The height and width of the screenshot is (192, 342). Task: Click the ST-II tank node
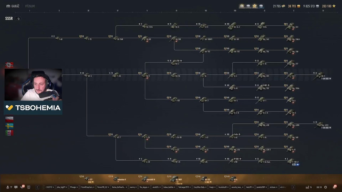click(291, 112)
